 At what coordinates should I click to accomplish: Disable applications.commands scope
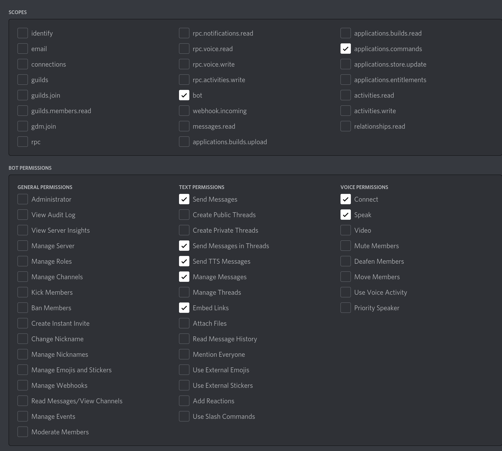(346, 49)
